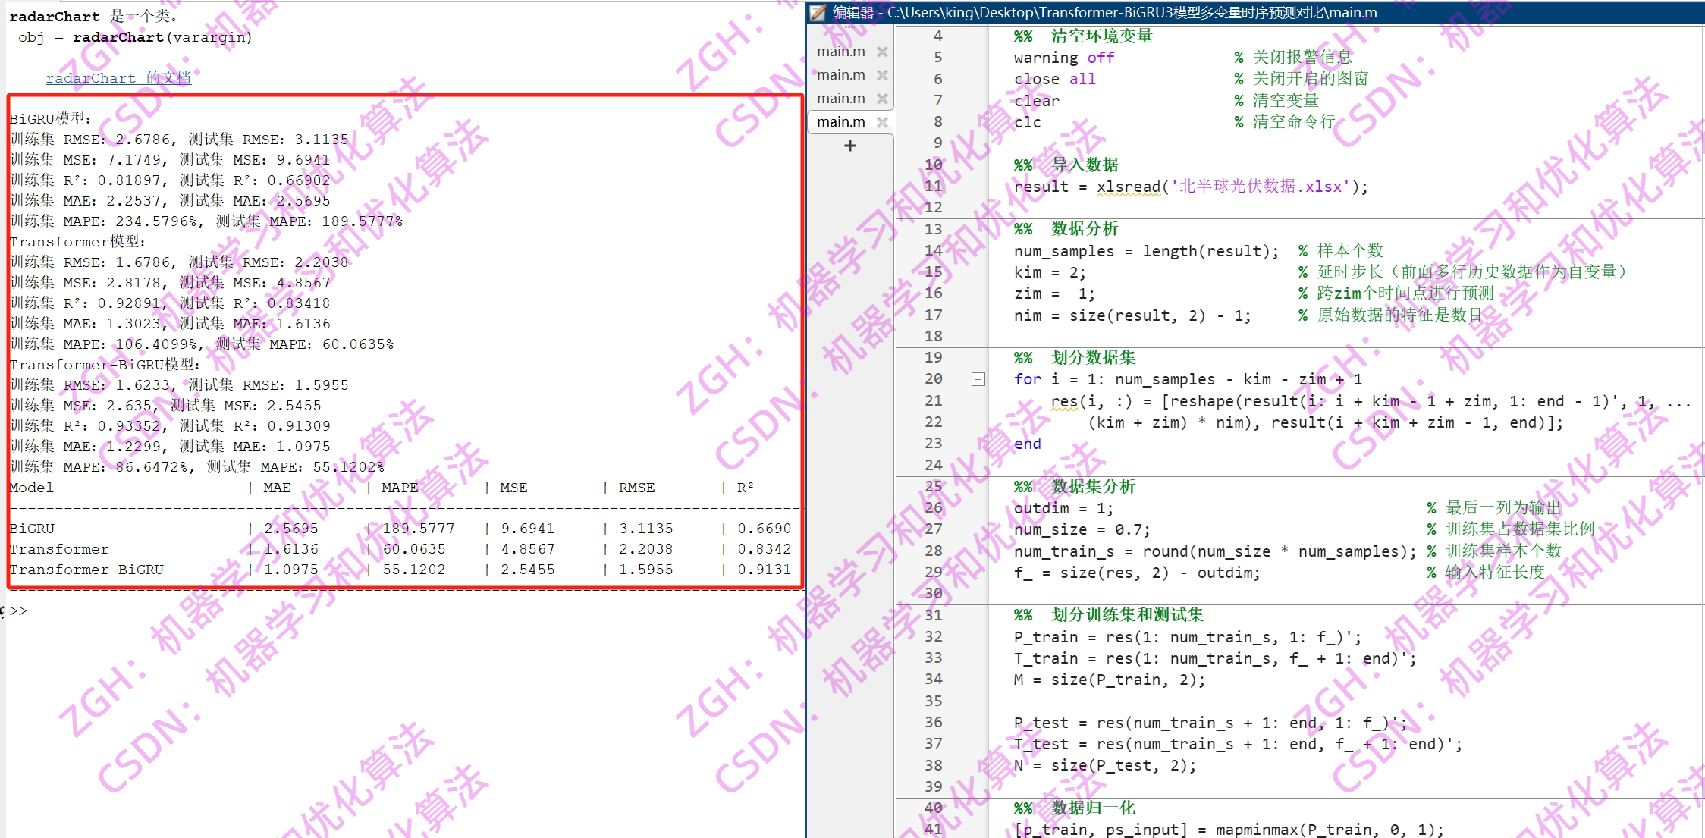The width and height of the screenshot is (1705, 838).
Task: Close the second main.m tab
Action: click(x=881, y=74)
